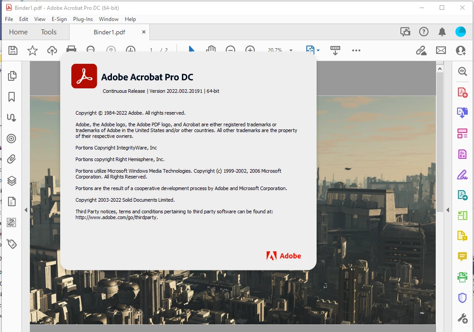Screen dimensions: 474x332
Task: Open the layers panel
Action: click(x=12, y=181)
